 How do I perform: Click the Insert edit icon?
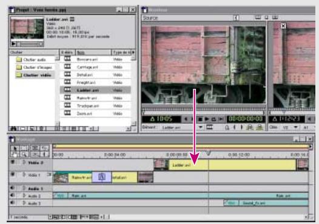coord(250,127)
